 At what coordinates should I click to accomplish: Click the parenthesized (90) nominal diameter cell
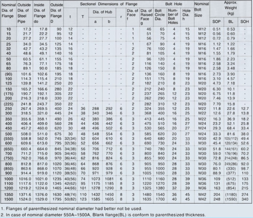tap(8, 74)
